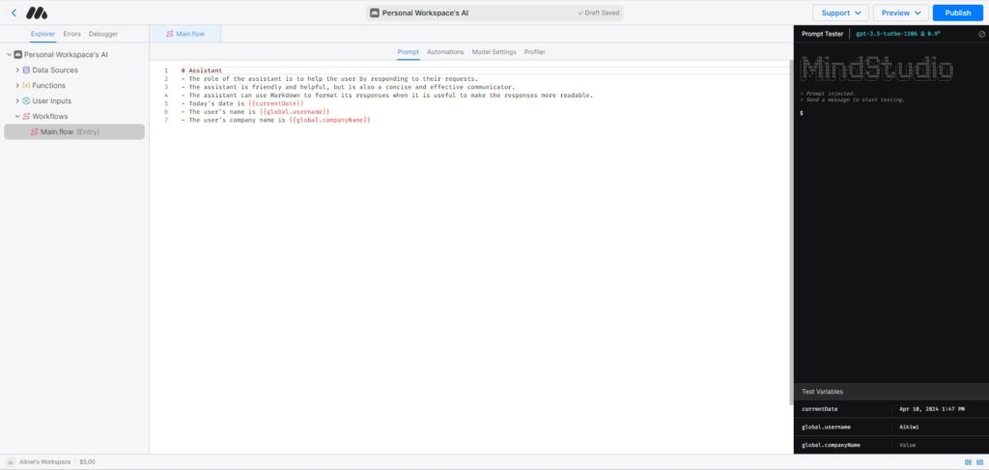Click the currentDate variable name label

tap(819, 409)
